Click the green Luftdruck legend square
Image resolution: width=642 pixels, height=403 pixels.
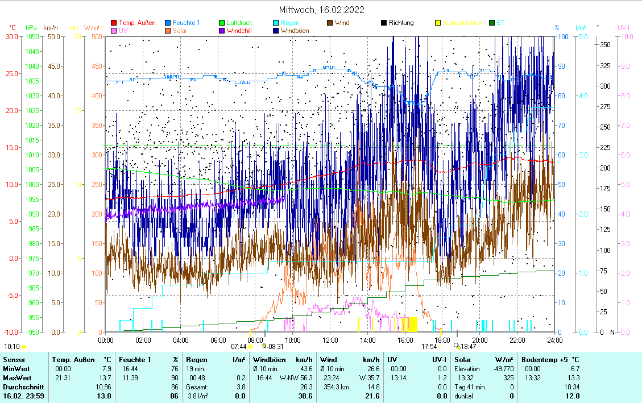222,23
